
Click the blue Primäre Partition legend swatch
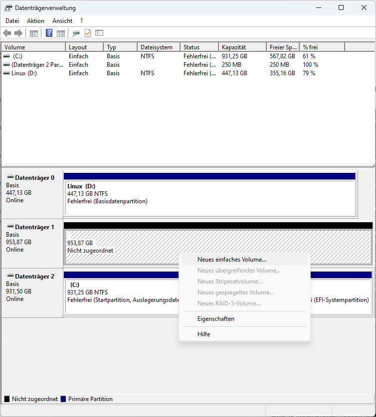click(63, 399)
